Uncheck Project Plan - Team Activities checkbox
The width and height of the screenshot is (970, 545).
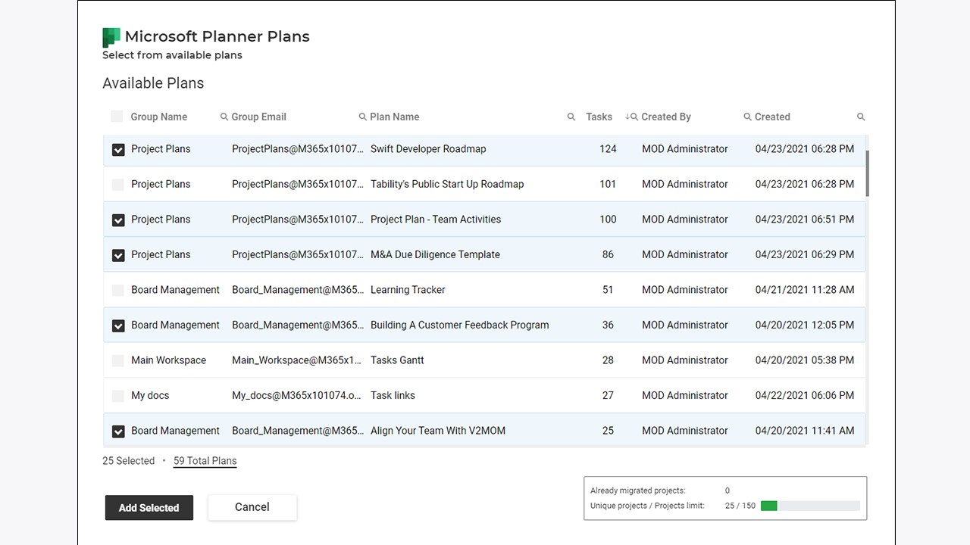click(118, 220)
